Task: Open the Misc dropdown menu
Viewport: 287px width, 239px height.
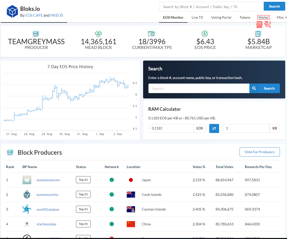Action: (x=281, y=17)
